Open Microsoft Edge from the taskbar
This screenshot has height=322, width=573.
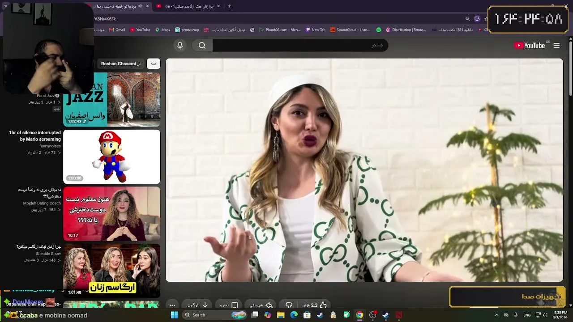click(294, 315)
